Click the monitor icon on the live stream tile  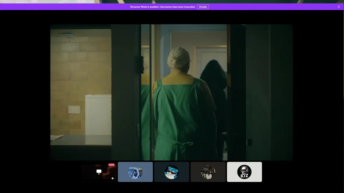[99, 172]
